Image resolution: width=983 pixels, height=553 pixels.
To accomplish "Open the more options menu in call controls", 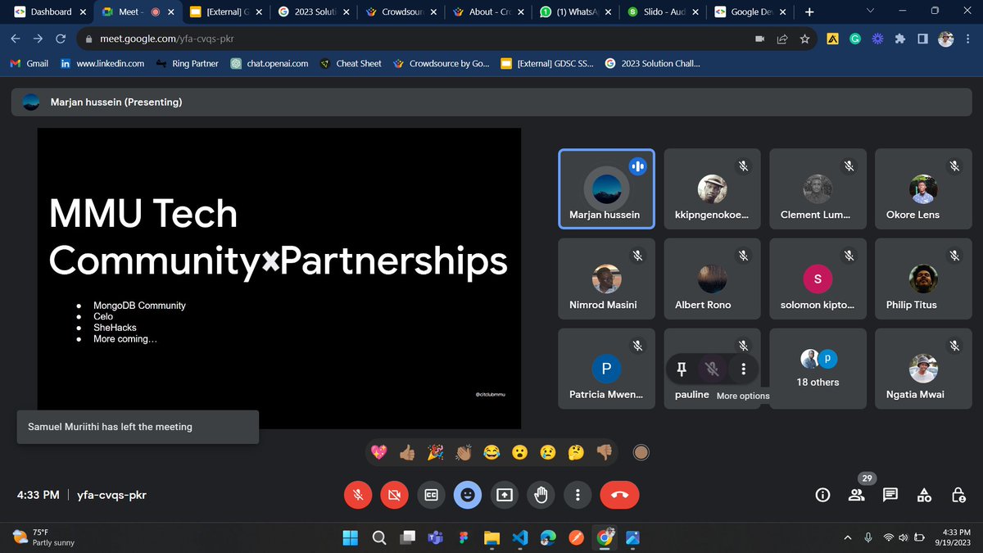I will point(578,495).
